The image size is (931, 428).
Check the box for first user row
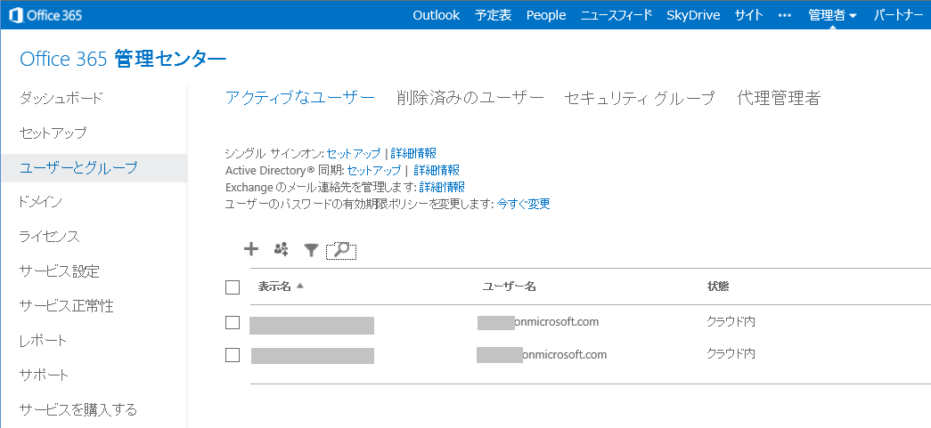[233, 322]
